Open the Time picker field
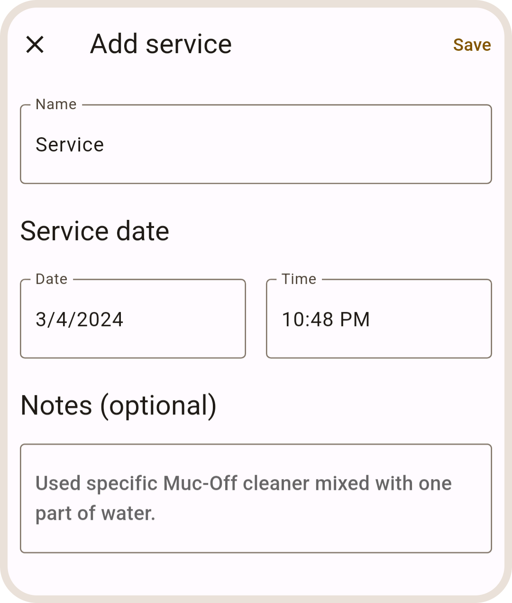Screen dimensions: 512x603 [x=379, y=319]
